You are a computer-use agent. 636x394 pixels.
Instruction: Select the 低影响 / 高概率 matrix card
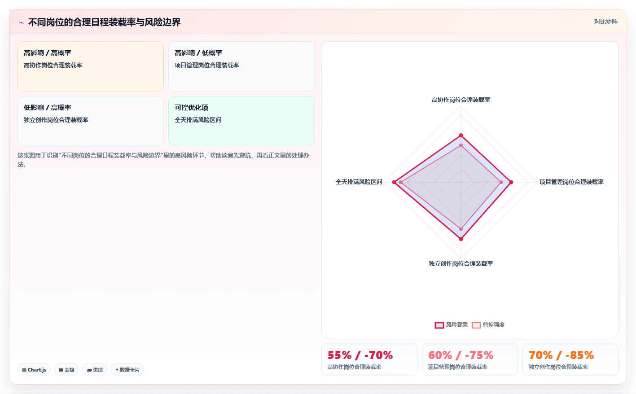(x=91, y=121)
